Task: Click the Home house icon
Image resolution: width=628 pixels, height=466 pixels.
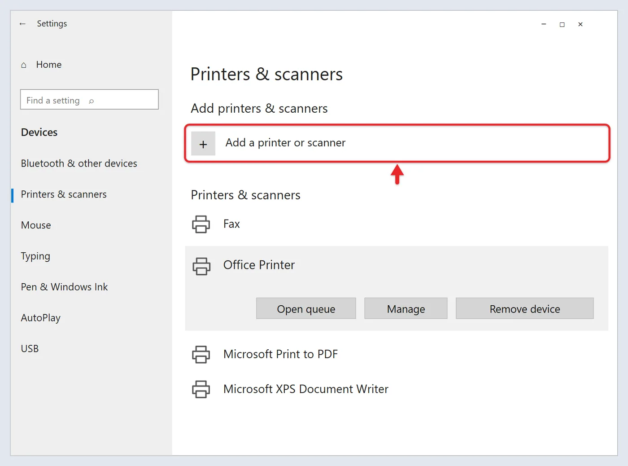Action: point(24,65)
